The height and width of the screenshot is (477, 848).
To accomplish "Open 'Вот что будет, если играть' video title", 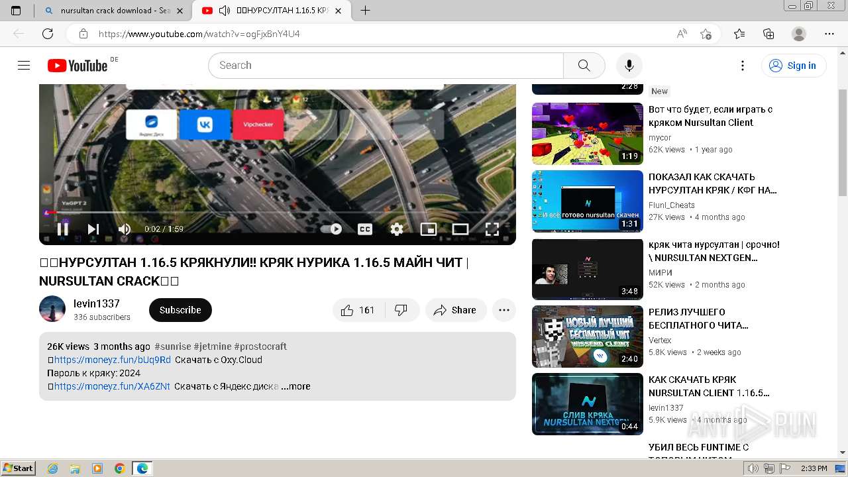I will [711, 116].
